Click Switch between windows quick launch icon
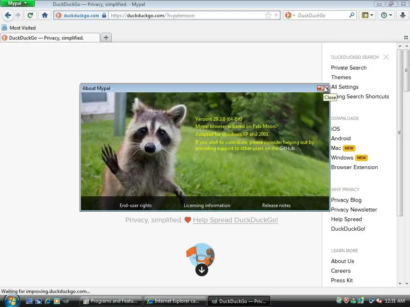 (x=38, y=301)
